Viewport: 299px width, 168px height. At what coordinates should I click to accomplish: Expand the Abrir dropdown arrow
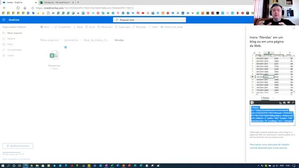(x=51, y=27)
